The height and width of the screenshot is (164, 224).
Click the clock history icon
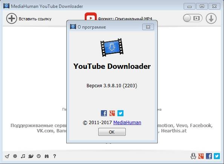38,156
